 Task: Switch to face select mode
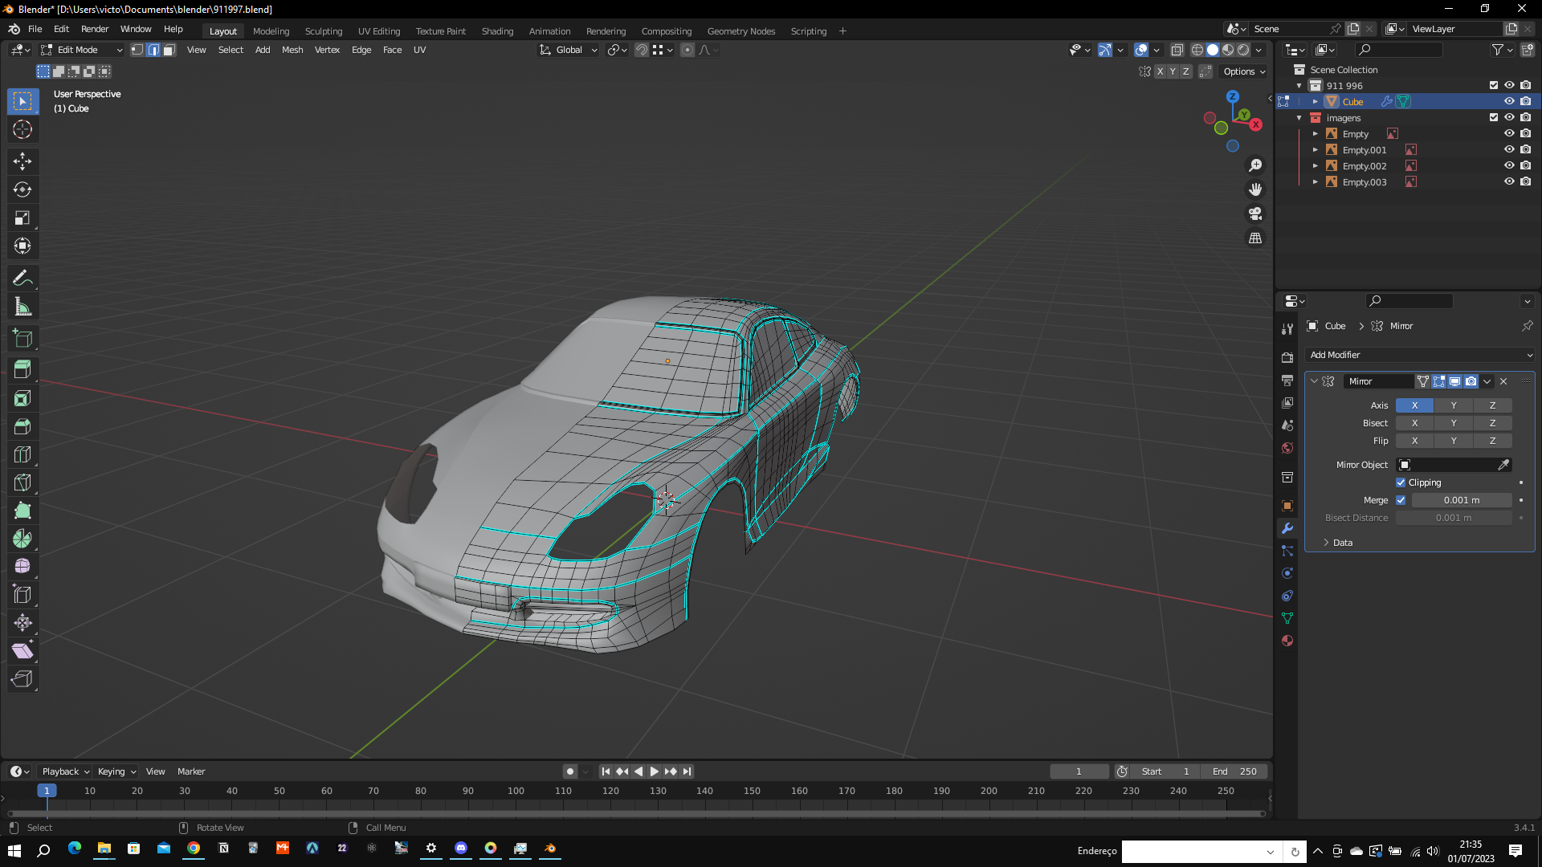click(169, 50)
